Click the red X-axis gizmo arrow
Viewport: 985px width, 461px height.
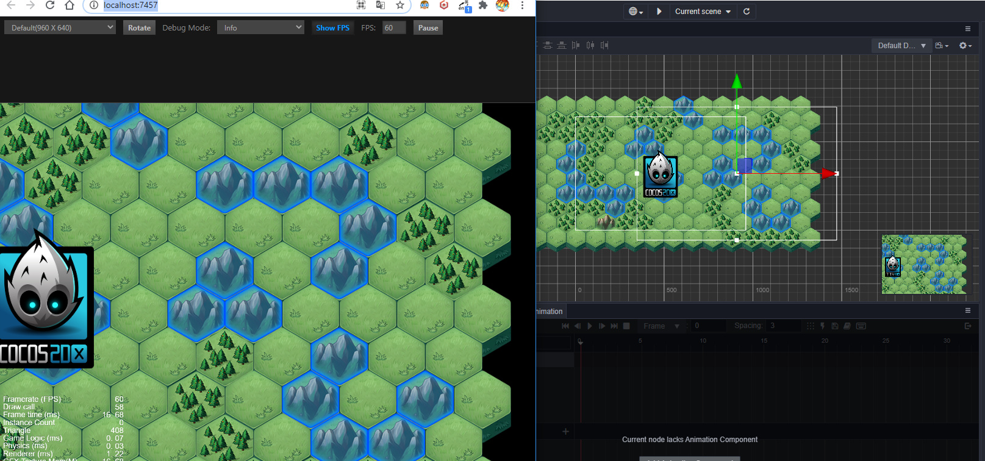[x=828, y=174]
